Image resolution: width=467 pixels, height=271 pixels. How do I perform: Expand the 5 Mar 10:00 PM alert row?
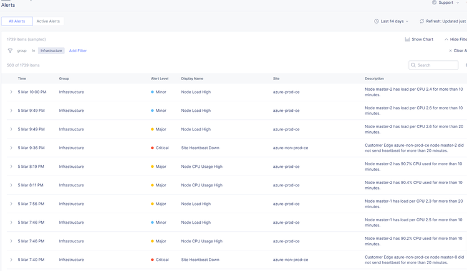coord(11,92)
